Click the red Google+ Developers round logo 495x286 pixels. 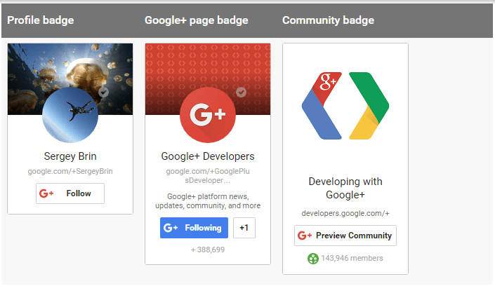(208, 114)
